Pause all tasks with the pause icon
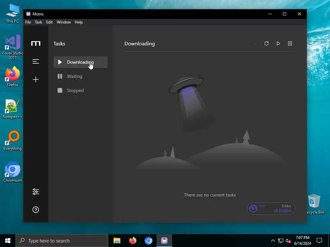The width and height of the screenshot is (330, 247). coord(290,43)
